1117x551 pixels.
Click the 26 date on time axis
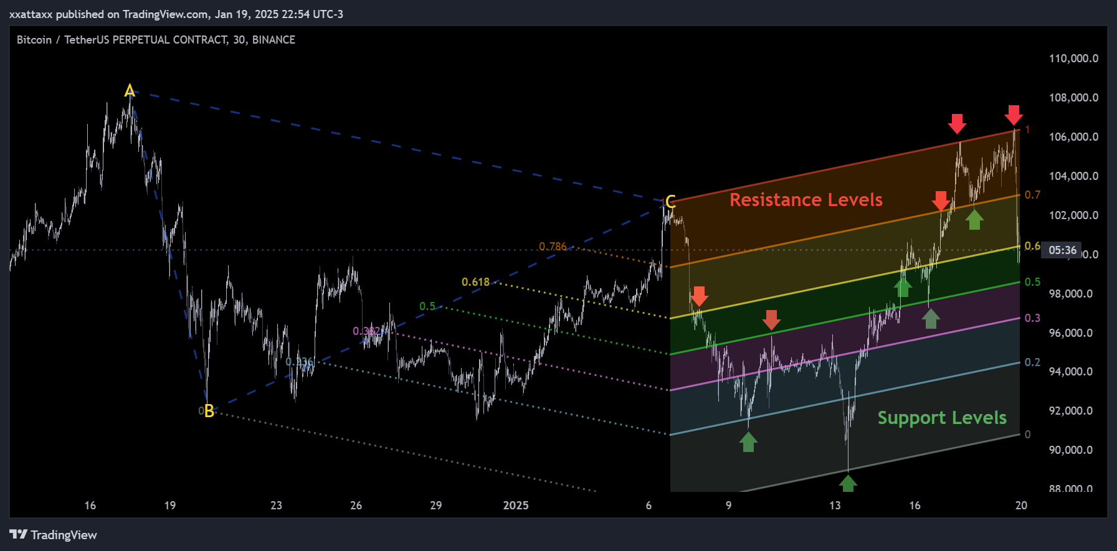pos(356,506)
